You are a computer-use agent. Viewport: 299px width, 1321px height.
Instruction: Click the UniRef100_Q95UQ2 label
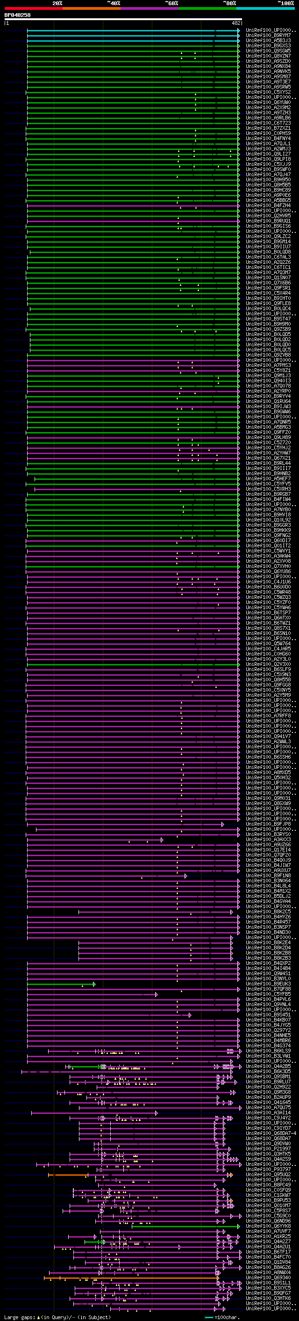coord(268,1174)
